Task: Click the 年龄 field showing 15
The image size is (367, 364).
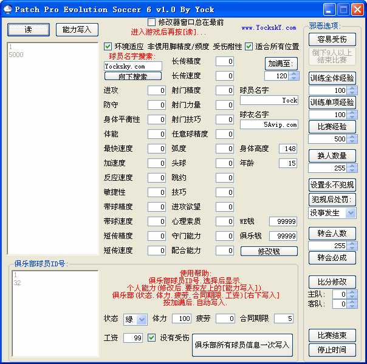Action: [x=288, y=163]
